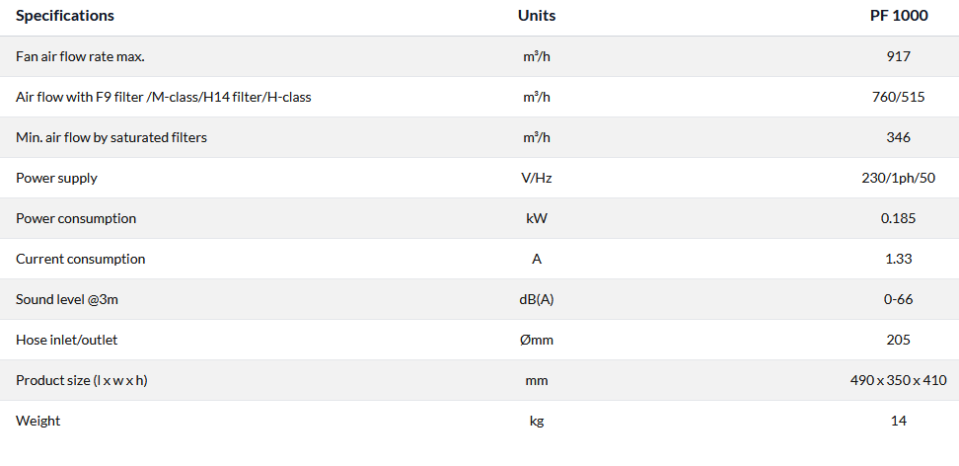Select the Current consumption row label
The width and height of the screenshot is (959, 466).
click(80, 259)
